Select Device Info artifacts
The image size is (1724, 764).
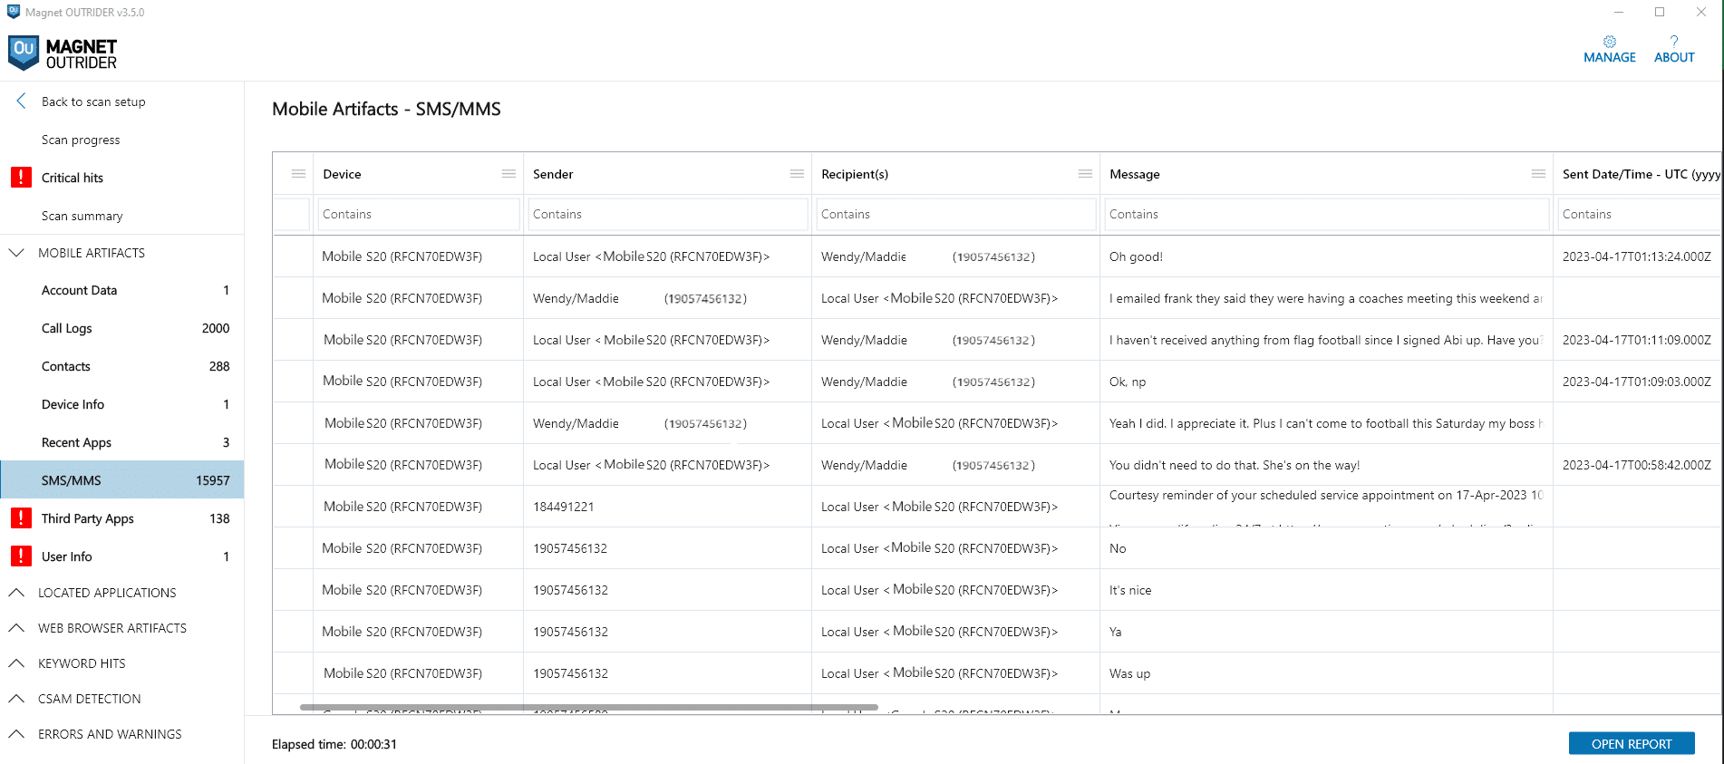tap(122, 404)
